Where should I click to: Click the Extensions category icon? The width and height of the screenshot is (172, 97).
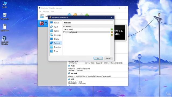pyautogui.click(x=51, y=47)
